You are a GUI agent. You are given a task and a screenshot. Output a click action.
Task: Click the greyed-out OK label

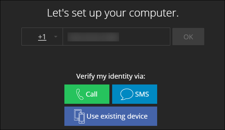click(x=188, y=37)
